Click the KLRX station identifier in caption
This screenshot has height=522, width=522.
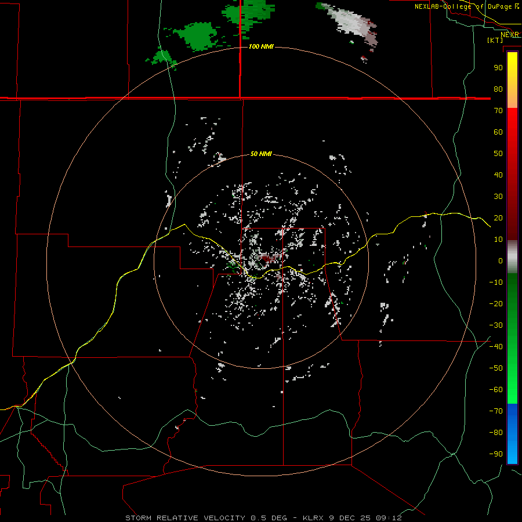pos(314,518)
